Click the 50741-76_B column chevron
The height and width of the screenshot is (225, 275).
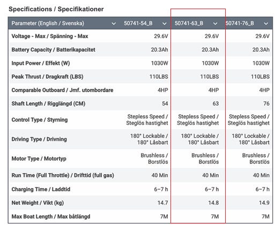click(266, 24)
